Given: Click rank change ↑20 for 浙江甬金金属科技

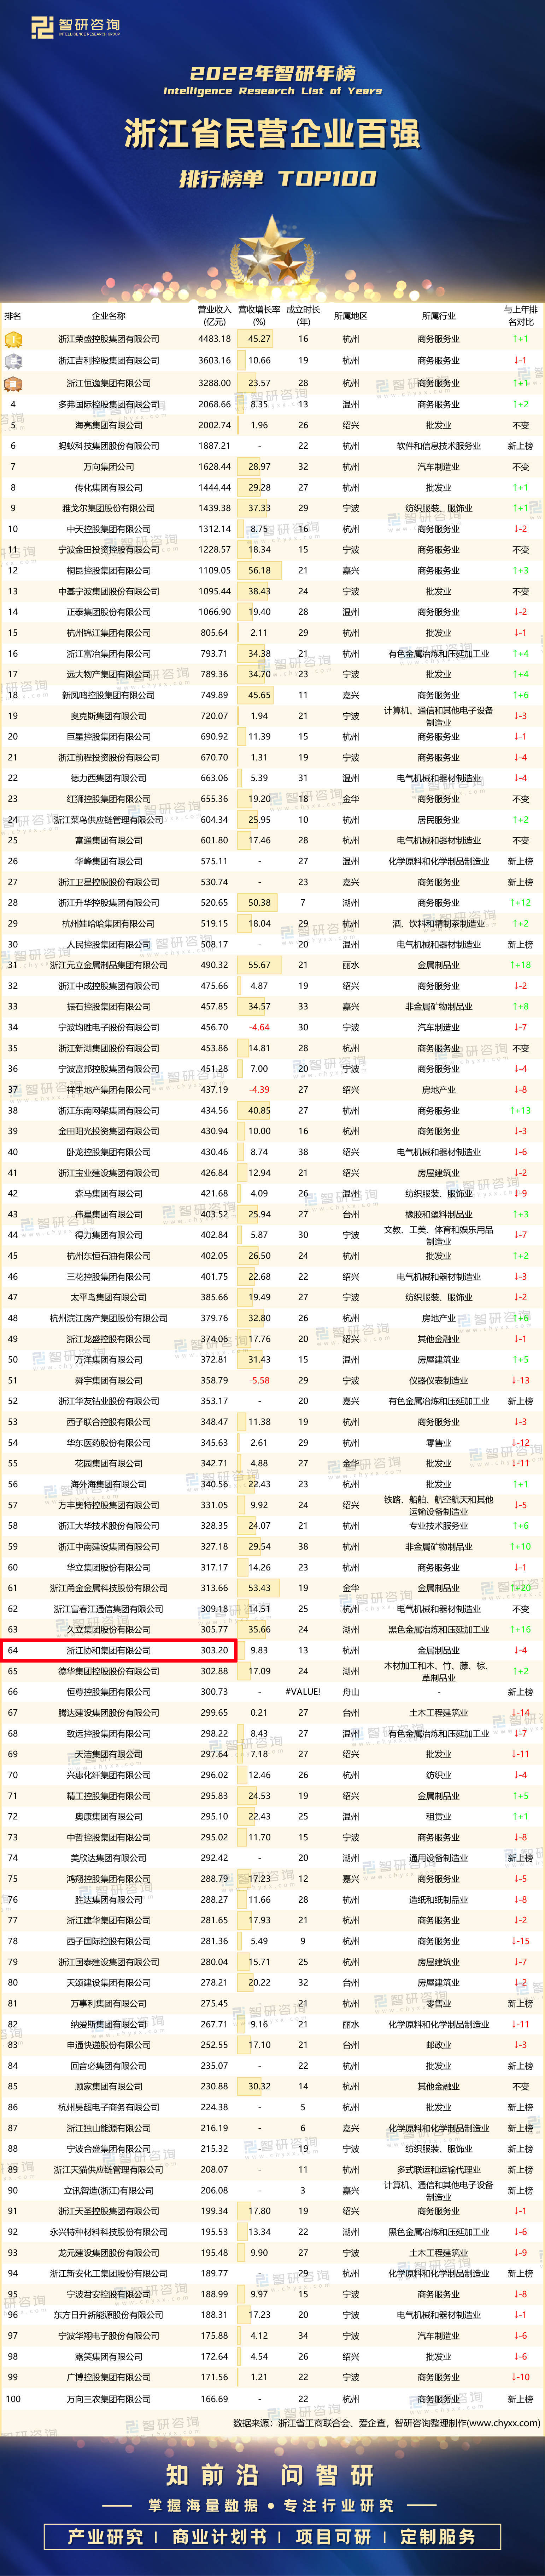Looking at the screenshot, I should coord(520,1588).
